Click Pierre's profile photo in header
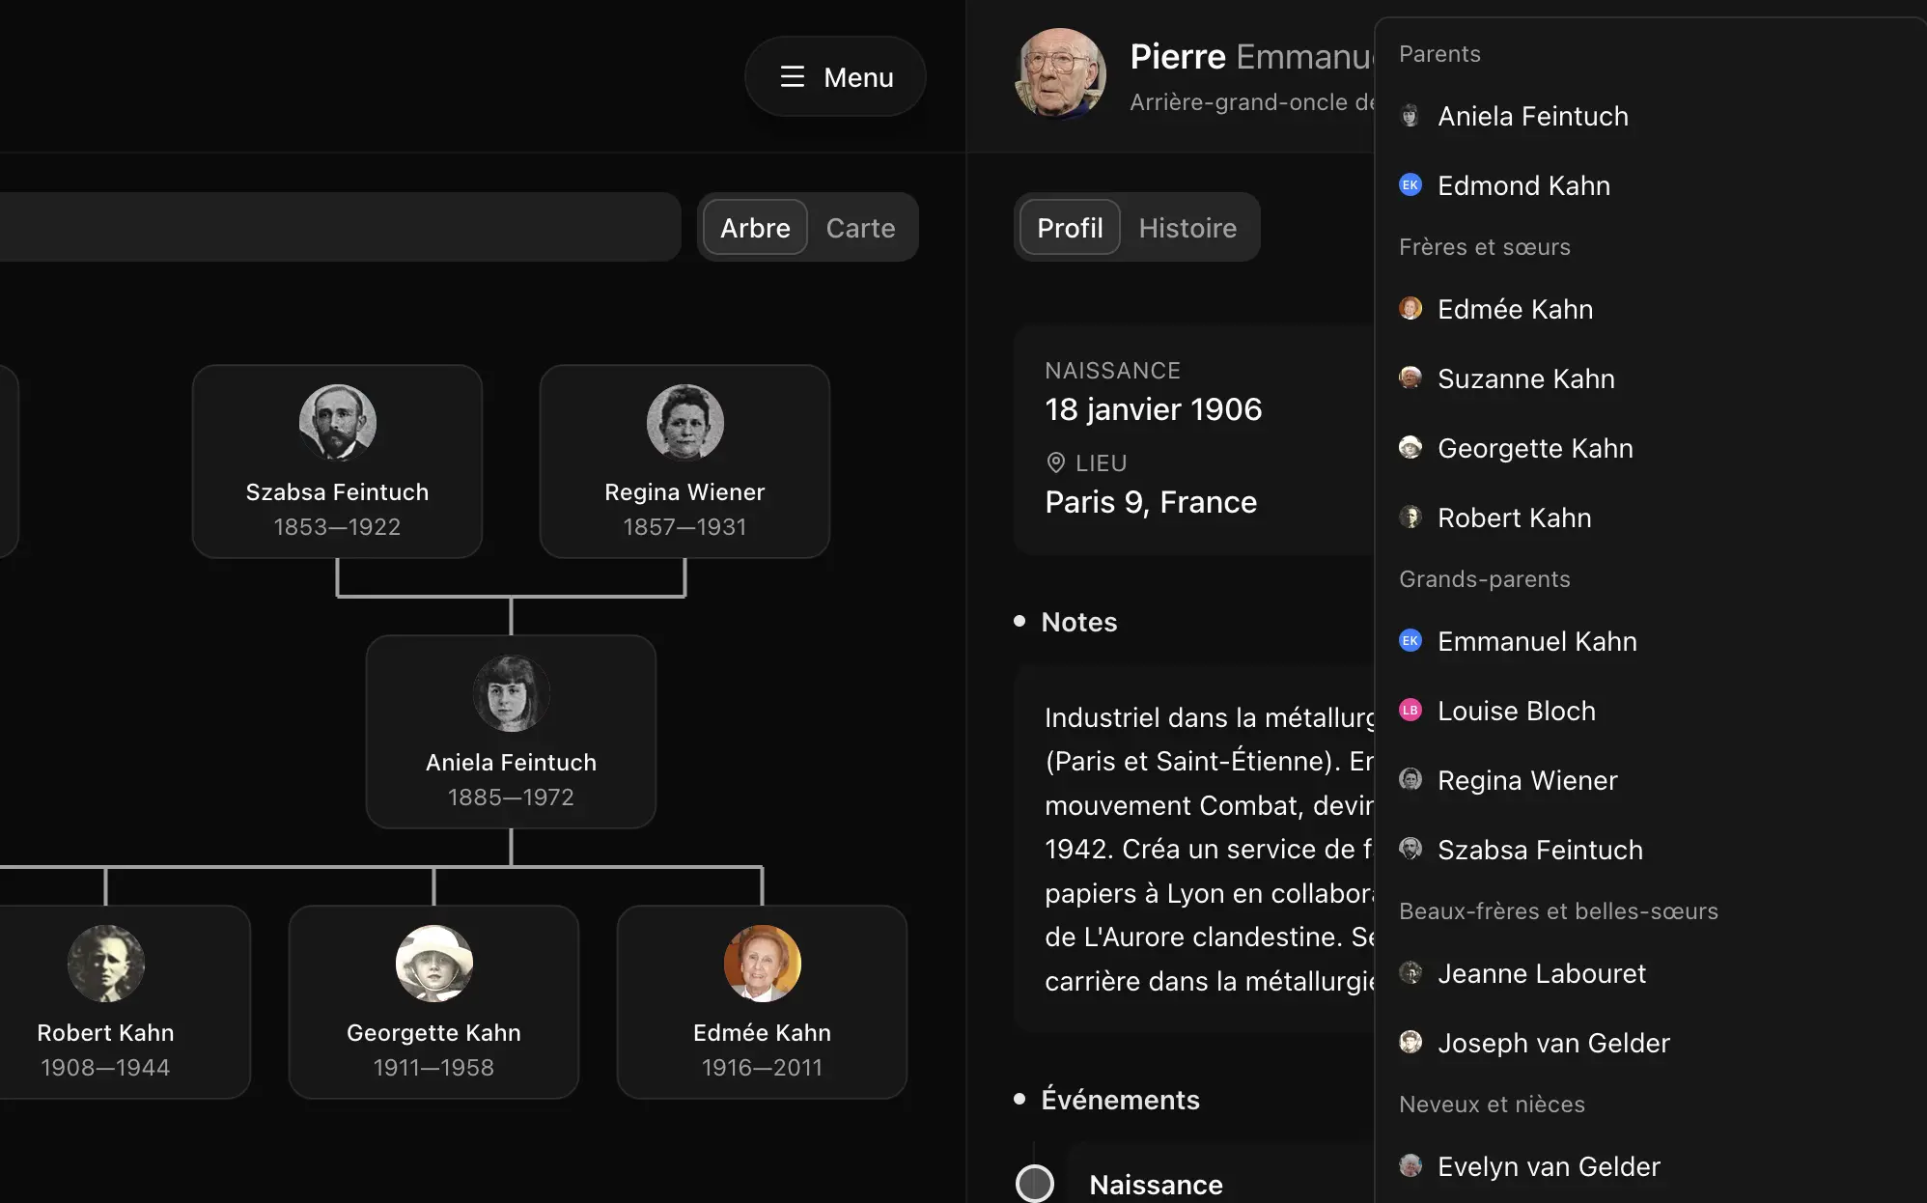The width and height of the screenshot is (1927, 1203). pos(1060,73)
